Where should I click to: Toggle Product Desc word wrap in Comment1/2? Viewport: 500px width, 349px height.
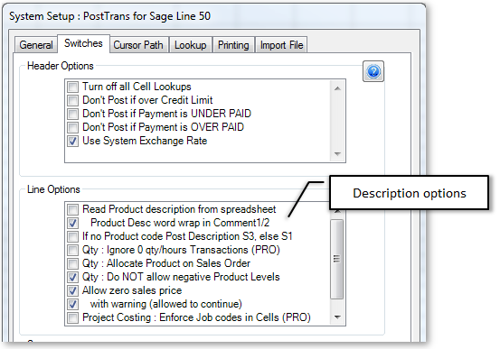(72, 223)
